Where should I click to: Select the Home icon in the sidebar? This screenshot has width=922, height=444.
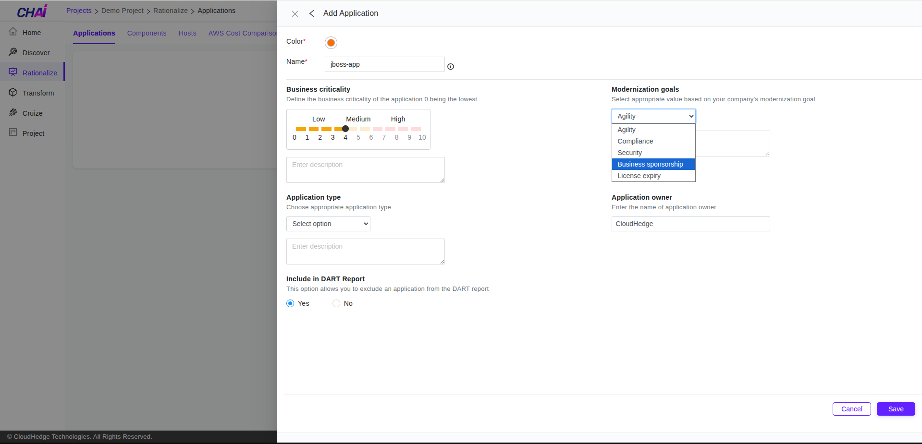pyautogui.click(x=13, y=32)
